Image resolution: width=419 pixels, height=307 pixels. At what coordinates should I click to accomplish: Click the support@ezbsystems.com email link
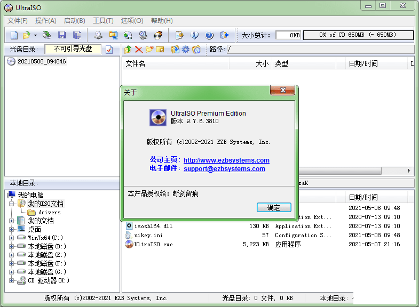pos(224,168)
